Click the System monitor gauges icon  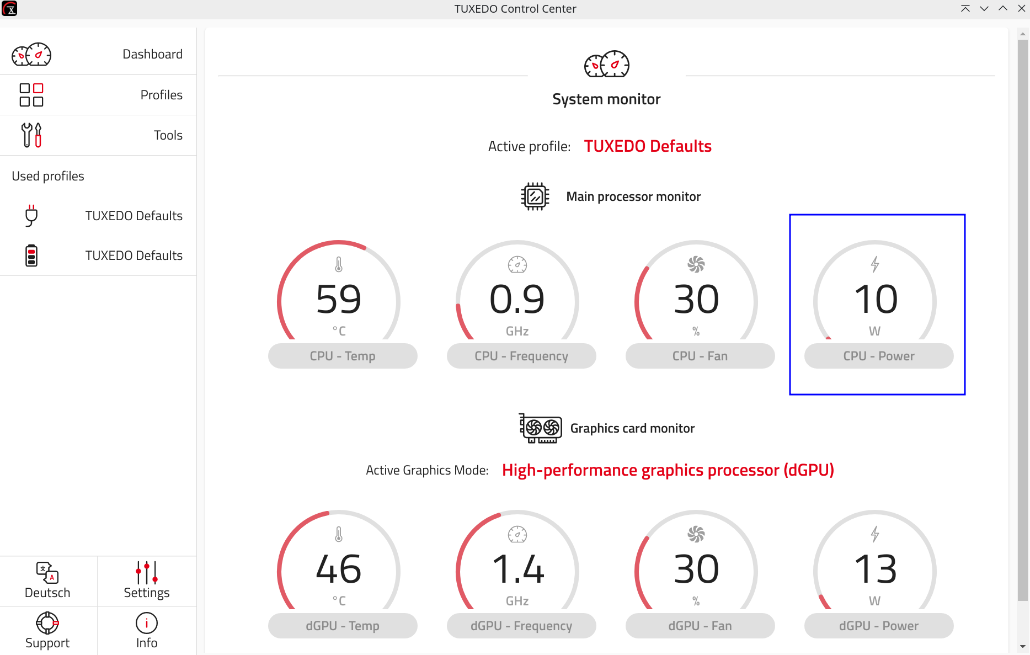[x=607, y=64]
